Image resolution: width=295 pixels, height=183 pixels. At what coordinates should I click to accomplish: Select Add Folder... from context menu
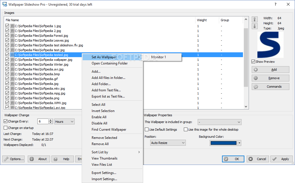click(x=113, y=84)
